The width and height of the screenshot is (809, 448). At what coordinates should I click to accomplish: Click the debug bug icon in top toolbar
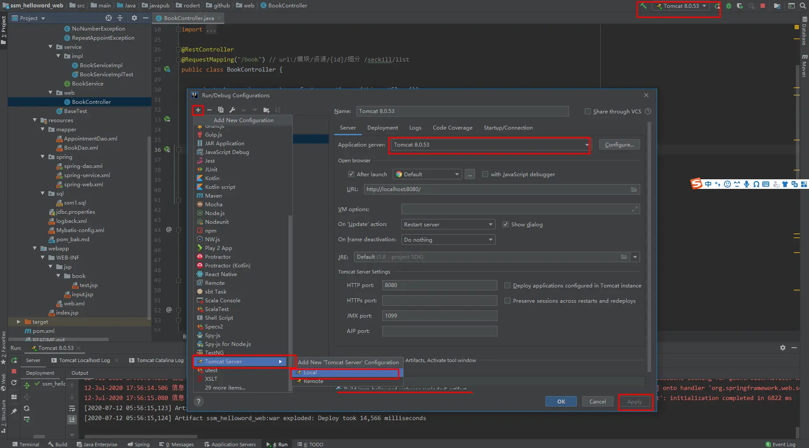tap(729, 6)
